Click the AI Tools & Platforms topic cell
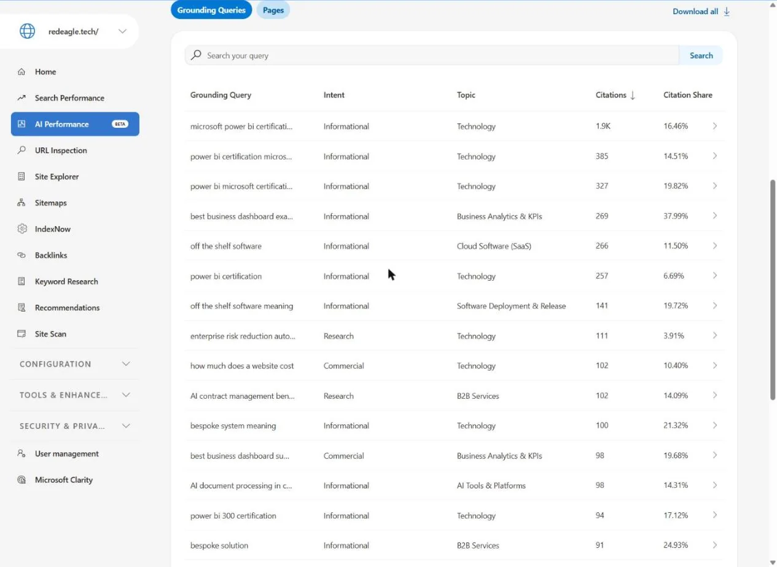This screenshot has width=777, height=567. (491, 486)
